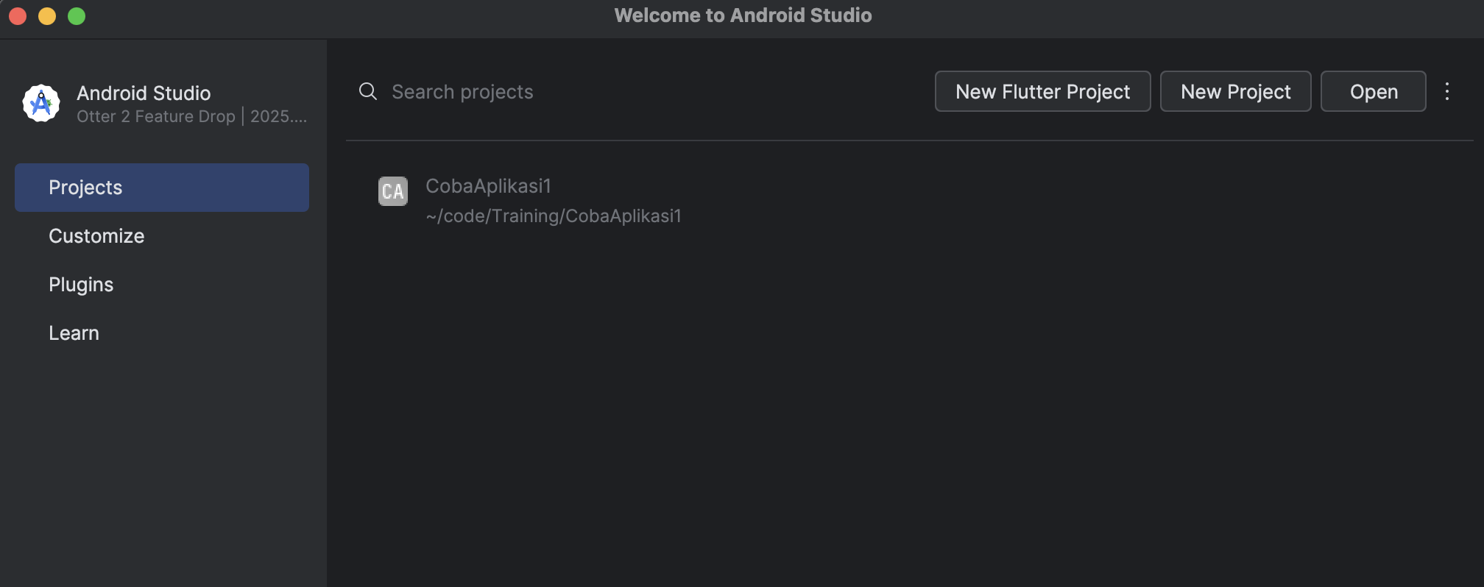Click the ~/code/Training/CobaAplikasi1 path text
The height and width of the screenshot is (587, 1484).
[554, 216]
